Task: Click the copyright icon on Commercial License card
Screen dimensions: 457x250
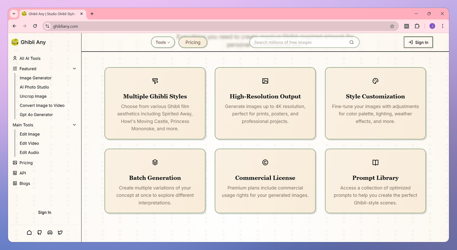Action: click(265, 162)
